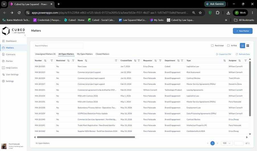Image resolution: width=257 pixels, height=151 pixels.
Task: Create a New Matter
Action: click(x=242, y=31)
